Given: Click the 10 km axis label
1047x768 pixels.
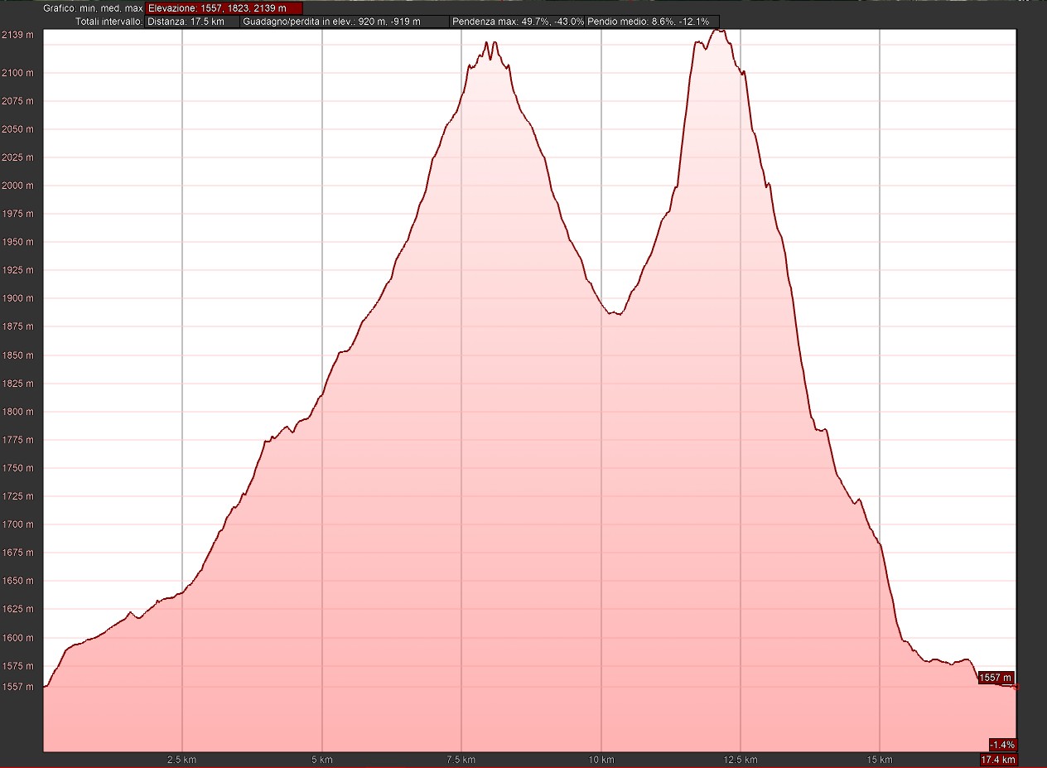Looking at the screenshot, I should click(601, 760).
